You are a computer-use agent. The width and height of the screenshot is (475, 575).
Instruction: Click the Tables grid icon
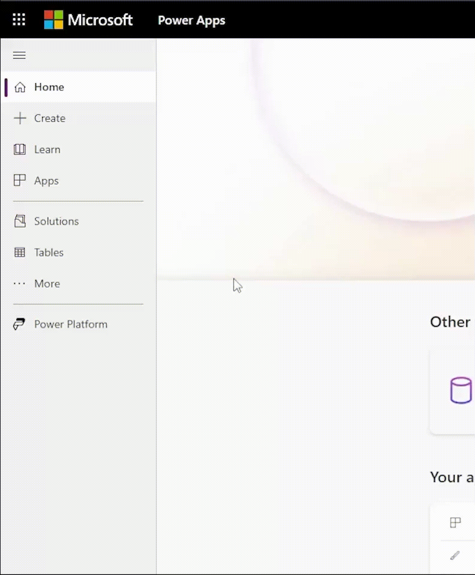[x=20, y=252]
